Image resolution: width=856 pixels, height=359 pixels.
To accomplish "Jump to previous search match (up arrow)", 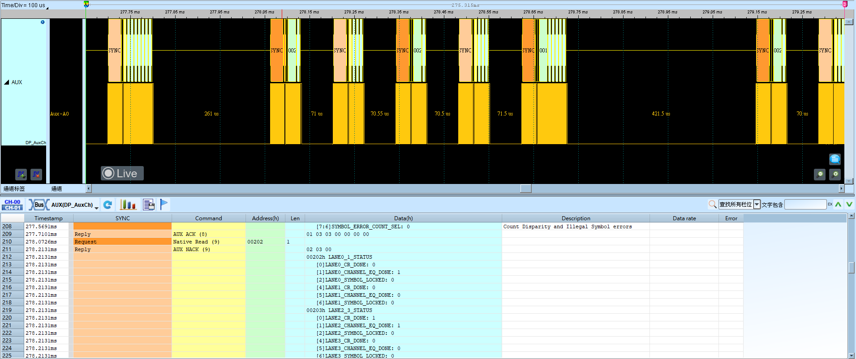I will (x=838, y=204).
